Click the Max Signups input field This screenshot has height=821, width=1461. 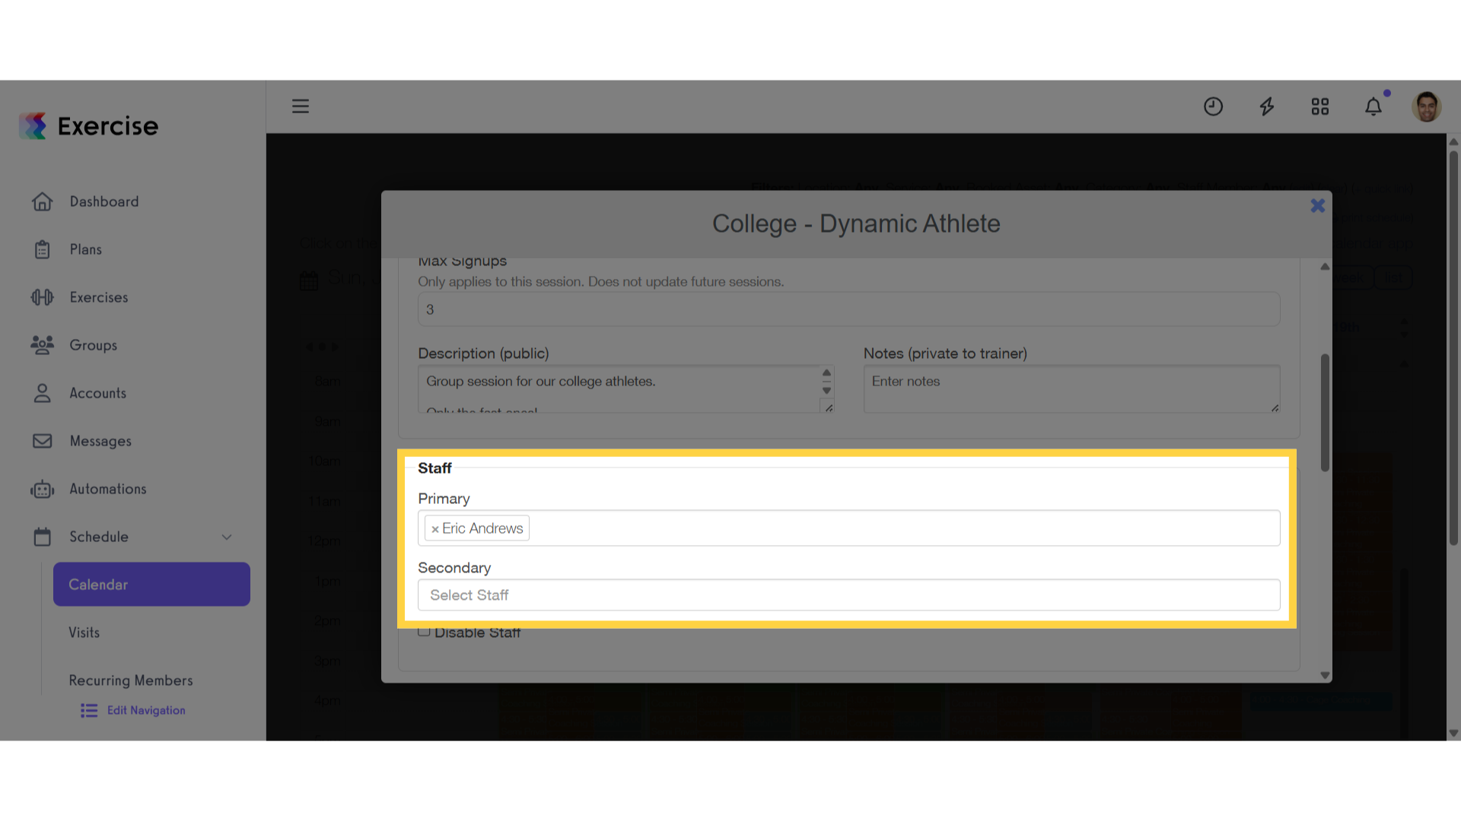pyautogui.click(x=848, y=309)
